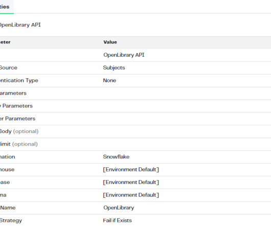Edit the OpenLibrary table name value
Image resolution: width=271 pixels, height=226 pixels.
tap(119, 208)
